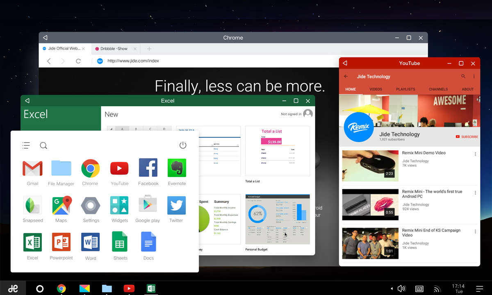The width and height of the screenshot is (492, 295).
Task: Launch Chrome from the app launcher grid
Action: [90, 168]
